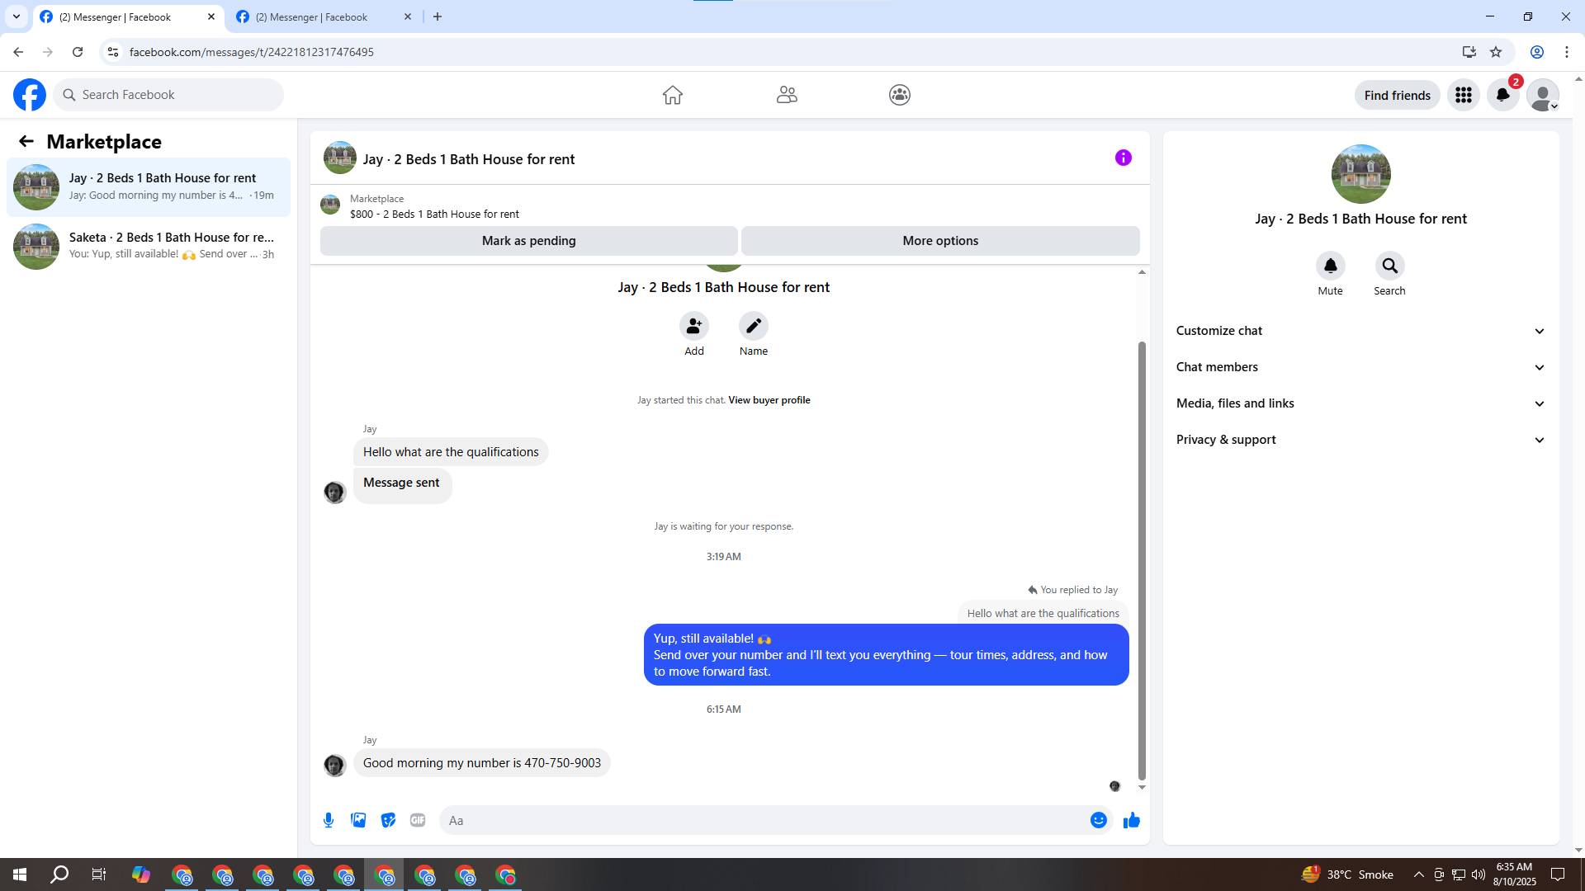Open the GIF picker icon
The height and width of the screenshot is (891, 1585).
pyautogui.click(x=418, y=820)
